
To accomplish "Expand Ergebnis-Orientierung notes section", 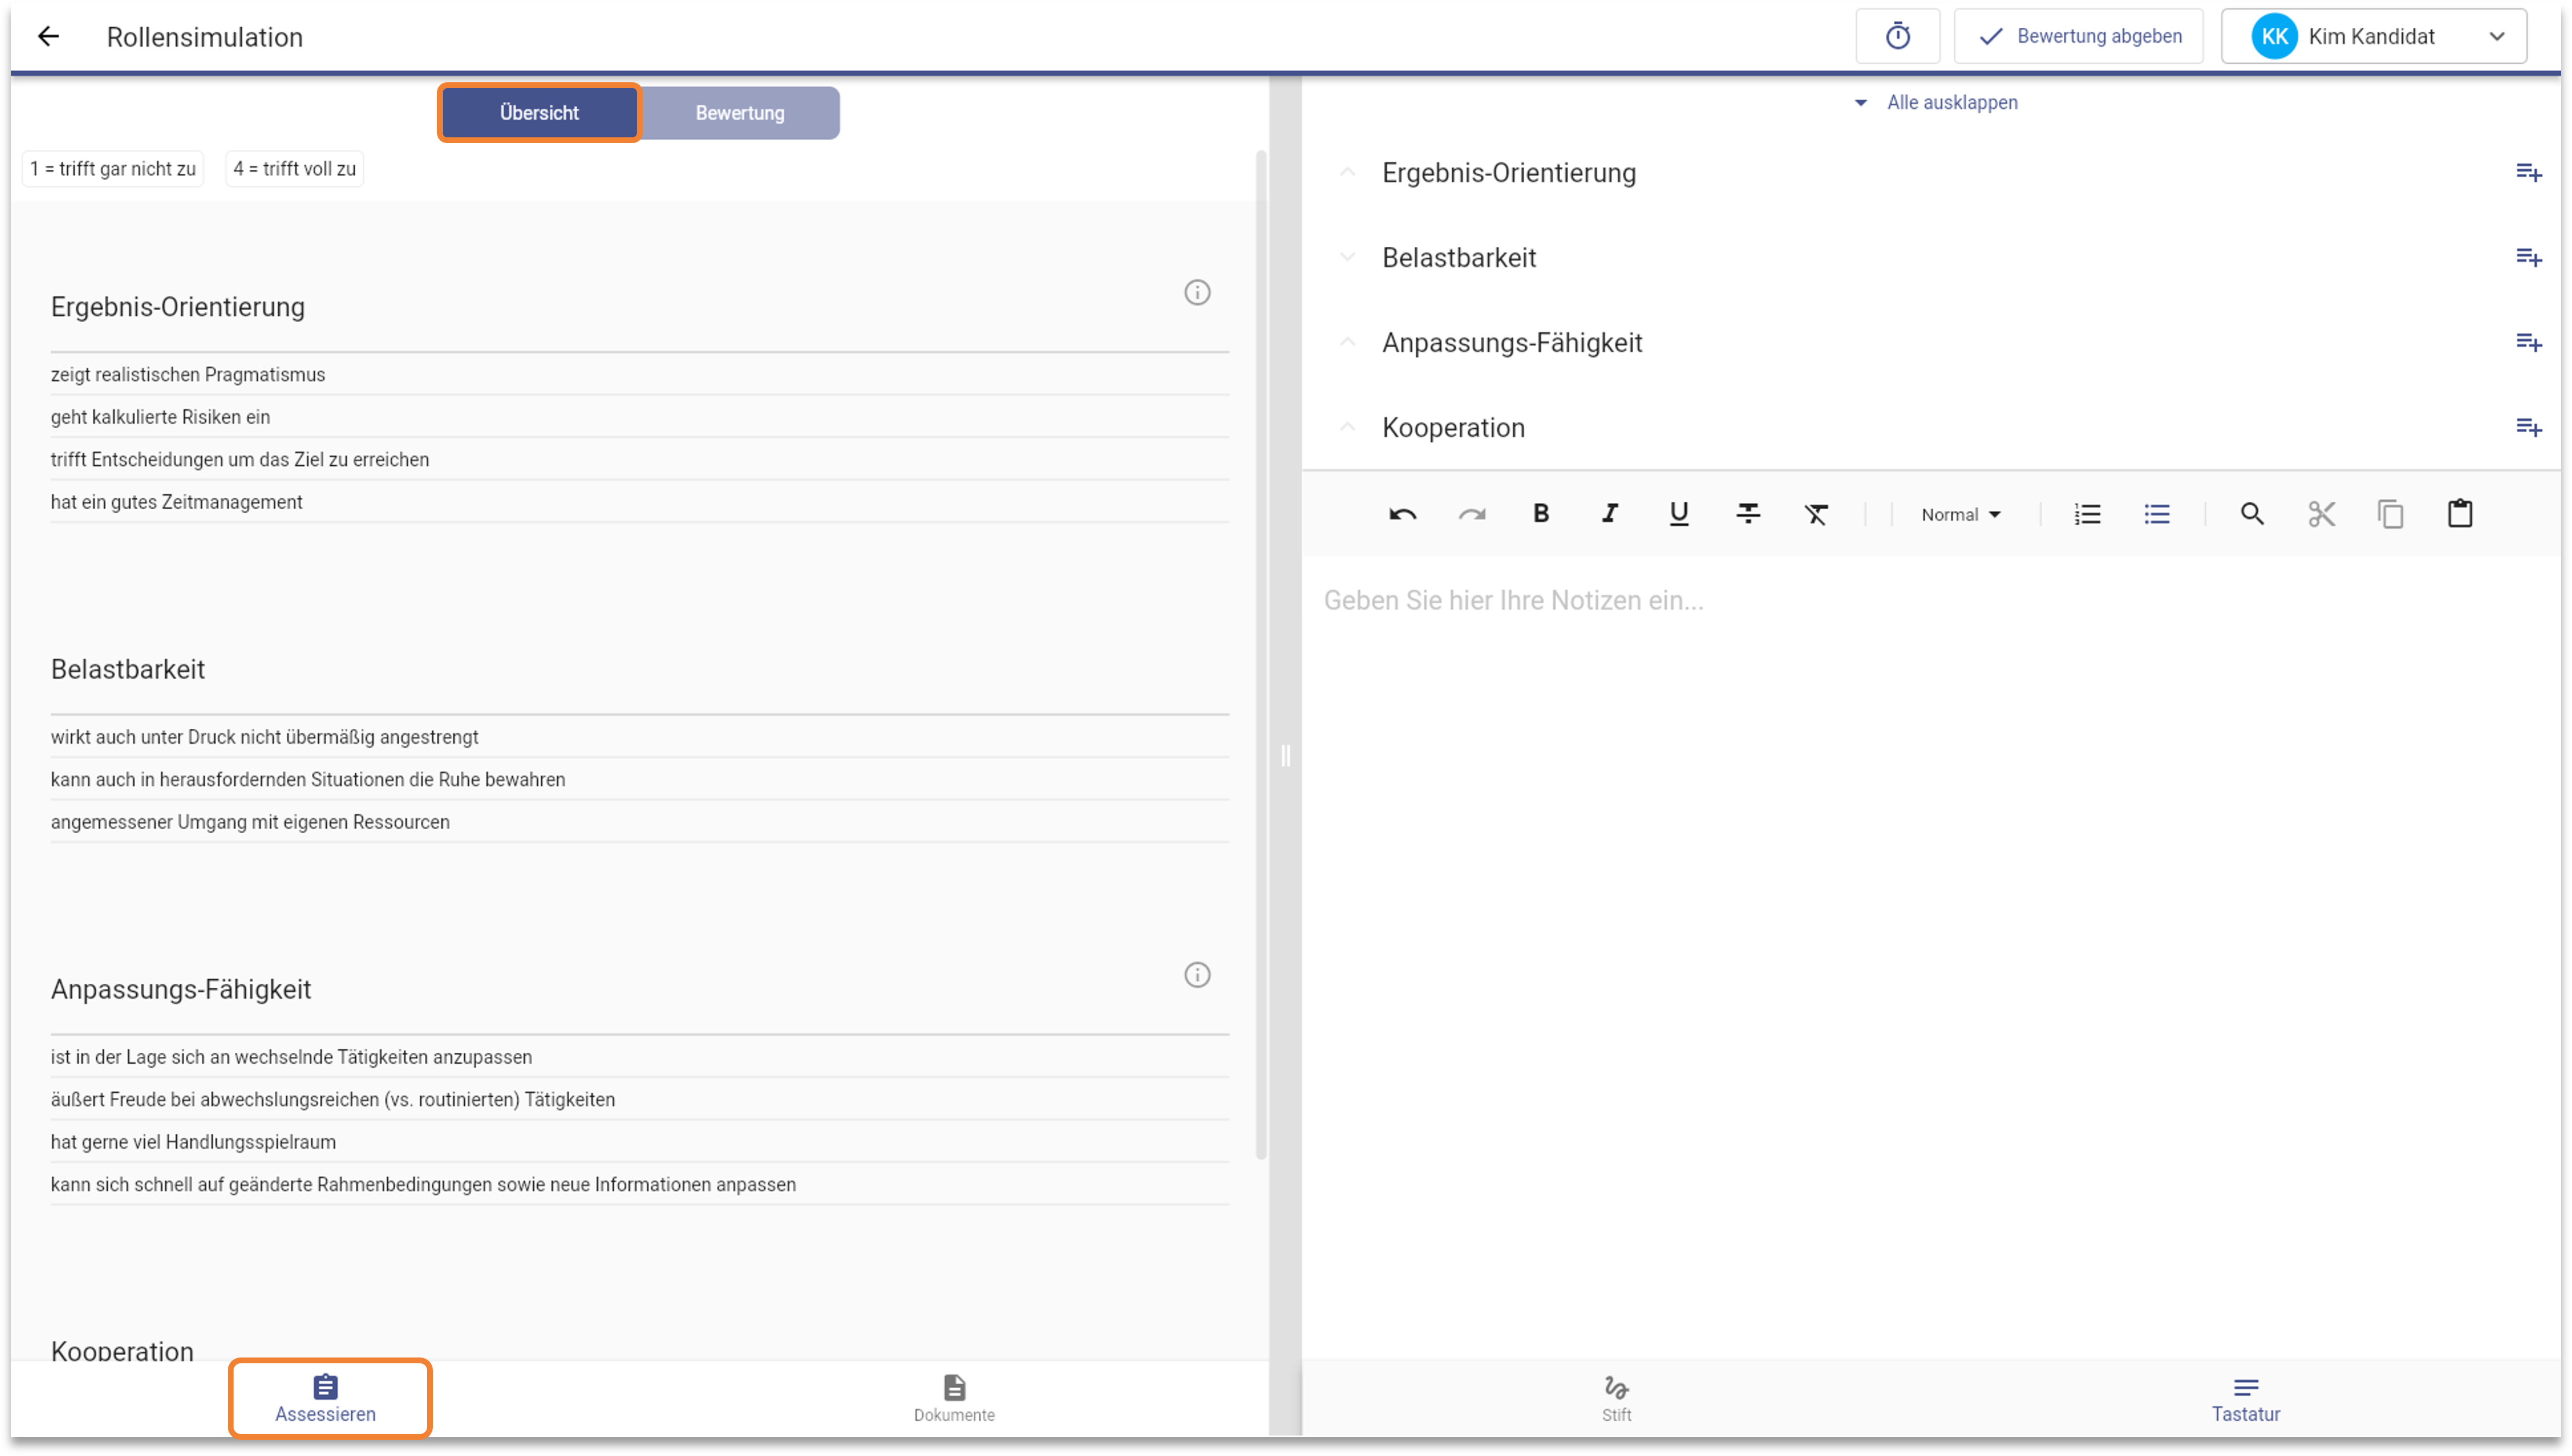I will pos(1347,173).
